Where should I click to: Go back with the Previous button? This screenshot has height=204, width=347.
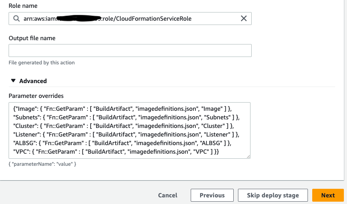212,195
